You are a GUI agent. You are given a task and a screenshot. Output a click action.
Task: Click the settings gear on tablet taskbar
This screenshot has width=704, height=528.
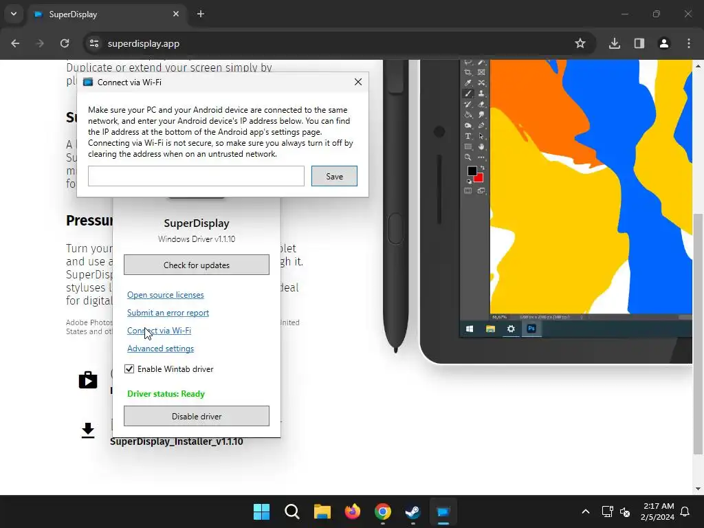point(511,329)
